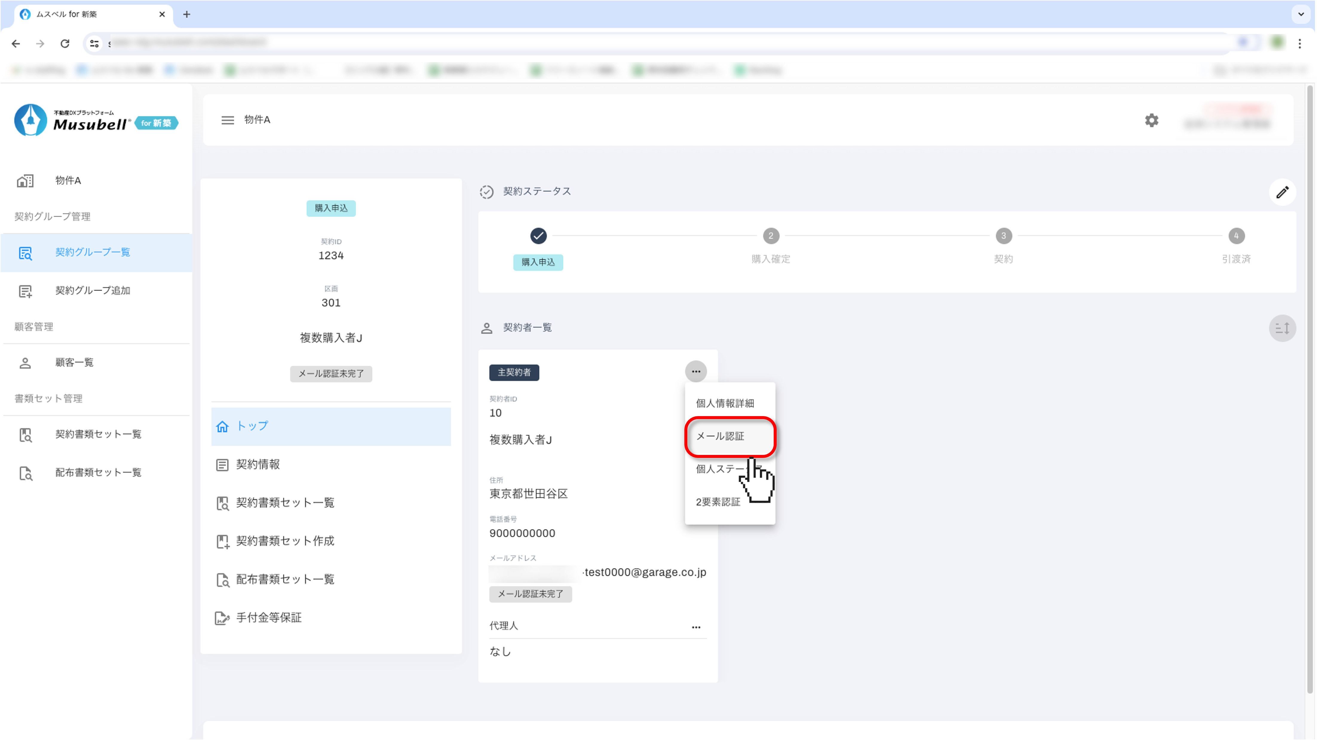Select メール認証 from the context menu
This screenshot has height=740, width=1317.
[x=720, y=436]
